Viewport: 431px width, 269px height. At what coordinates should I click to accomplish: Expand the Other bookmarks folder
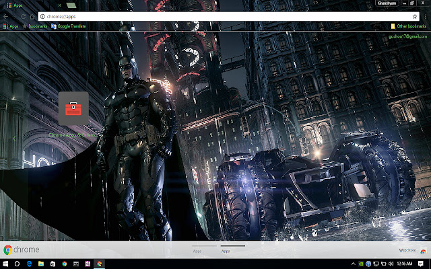tap(409, 26)
